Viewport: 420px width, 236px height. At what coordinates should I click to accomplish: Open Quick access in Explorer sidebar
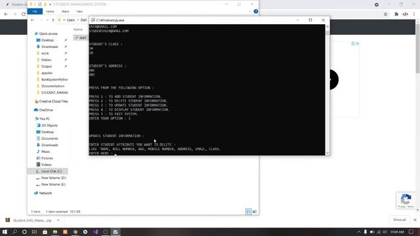click(x=48, y=33)
